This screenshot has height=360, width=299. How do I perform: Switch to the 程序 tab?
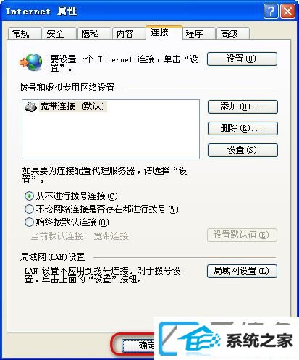tap(198, 33)
